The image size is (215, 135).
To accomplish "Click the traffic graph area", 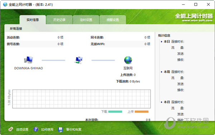I will (81, 99).
